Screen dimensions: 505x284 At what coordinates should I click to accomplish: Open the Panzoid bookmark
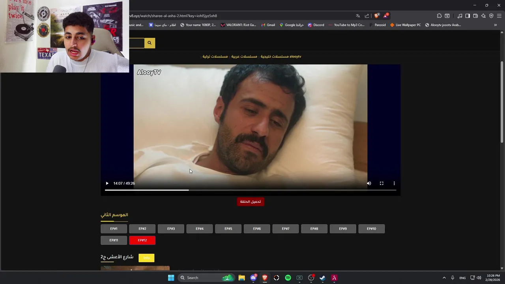coord(377,25)
